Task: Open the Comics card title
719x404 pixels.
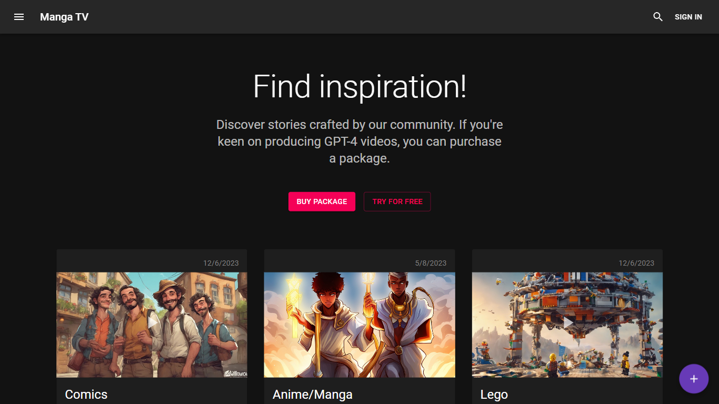Action: [x=86, y=395]
